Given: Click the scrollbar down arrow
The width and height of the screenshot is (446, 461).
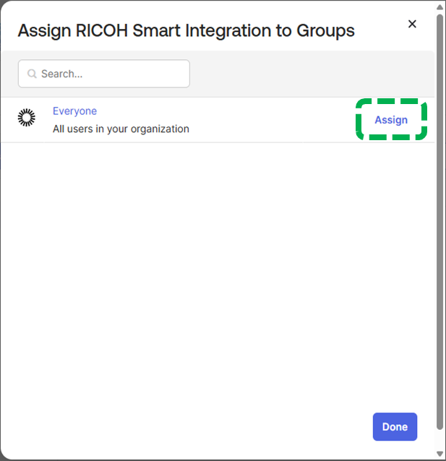Looking at the screenshot, I should click(x=440, y=454).
